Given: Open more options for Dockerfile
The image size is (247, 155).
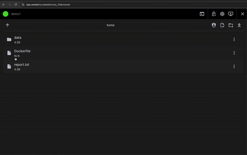Looking at the screenshot, I should 234,53.
